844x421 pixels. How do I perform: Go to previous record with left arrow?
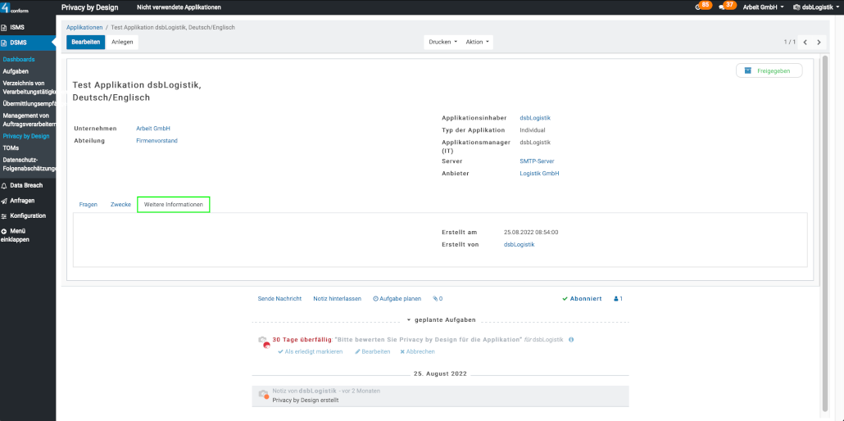[805, 42]
